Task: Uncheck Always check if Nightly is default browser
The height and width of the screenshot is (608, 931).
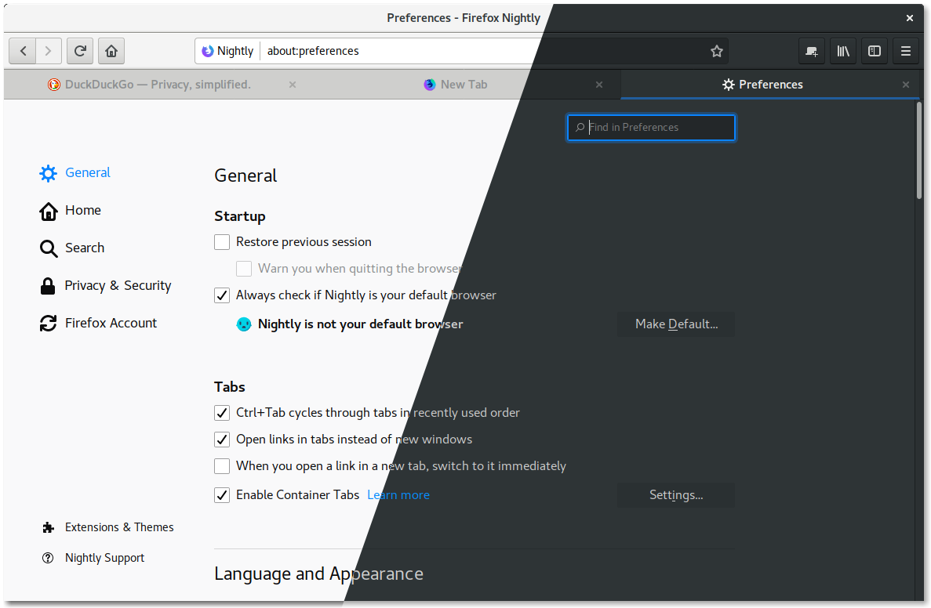Action: pyautogui.click(x=222, y=295)
